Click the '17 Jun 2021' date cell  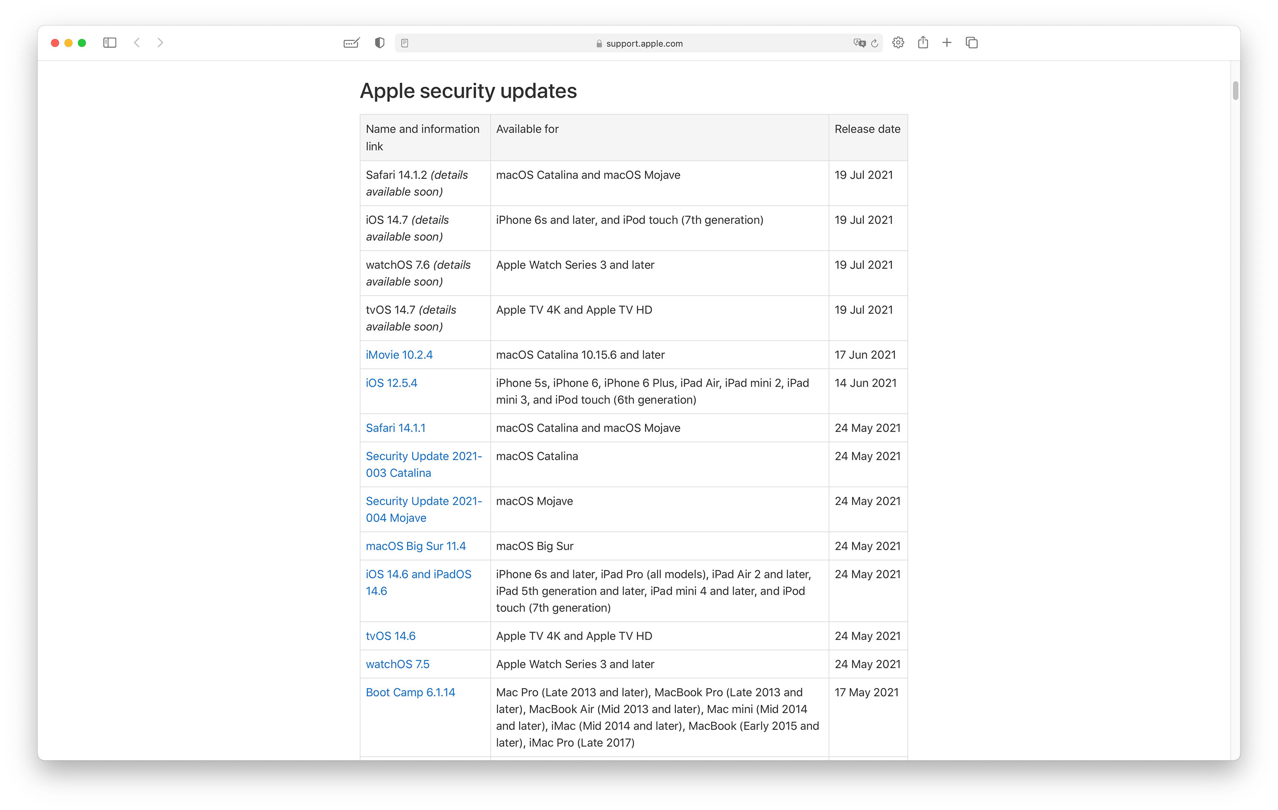coord(868,355)
